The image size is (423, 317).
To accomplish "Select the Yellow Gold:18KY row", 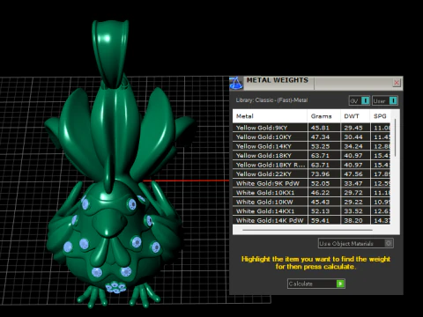I will pyautogui.click(x=312, y=156).
